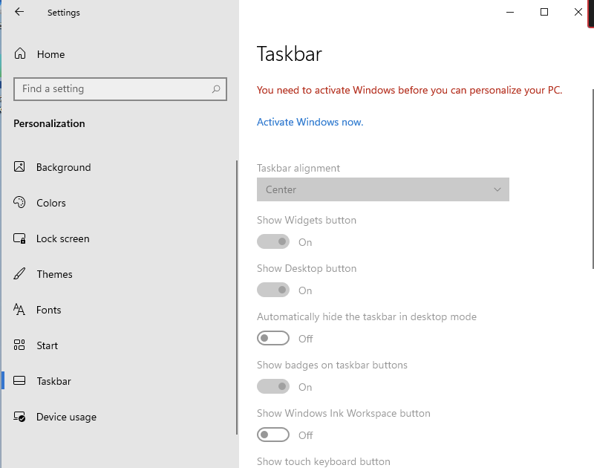This screenshot has height=468, width=594.
Task: Select Device usage in the sidebar
Action: pos(66,417)
